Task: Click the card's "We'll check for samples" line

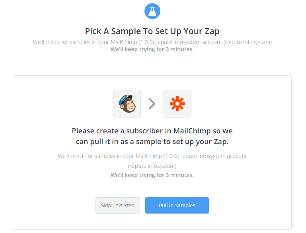Action: [x=152, y=156]
